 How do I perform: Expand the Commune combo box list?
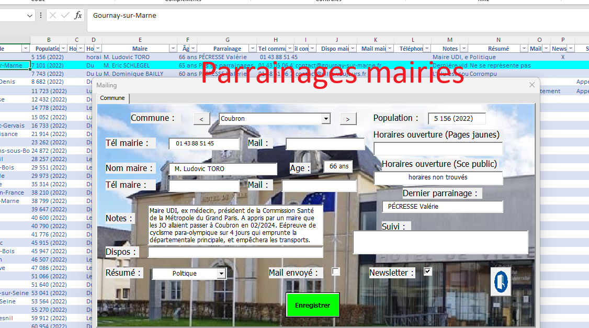pyautogui.click(x=326, y=119)
